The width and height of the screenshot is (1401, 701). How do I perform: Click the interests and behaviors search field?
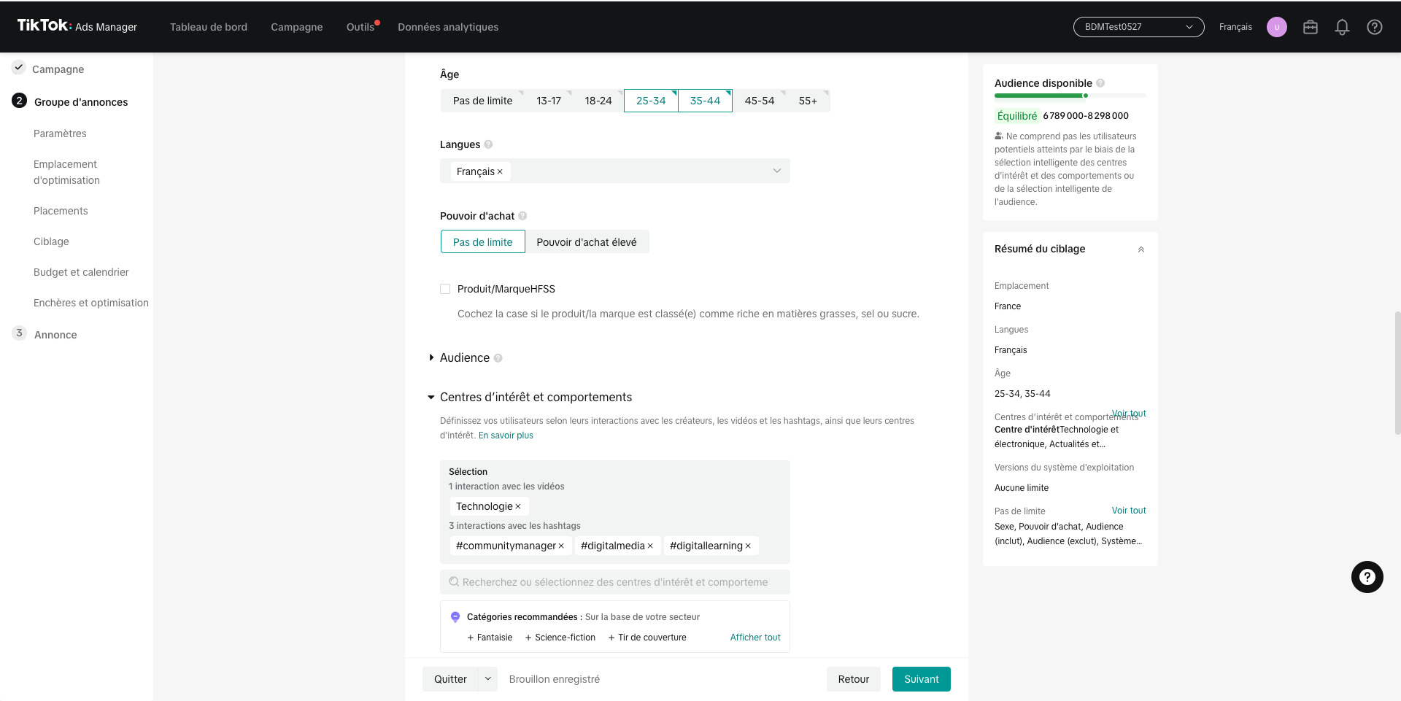[615, 582]
